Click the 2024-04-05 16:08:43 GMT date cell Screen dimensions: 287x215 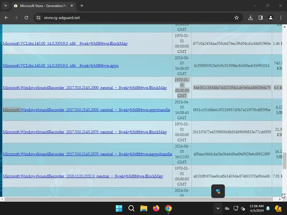point(182,110)
